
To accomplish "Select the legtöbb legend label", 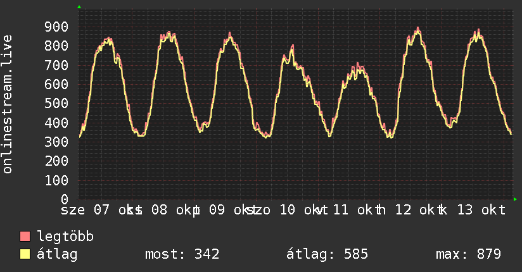I will (65, 237).
